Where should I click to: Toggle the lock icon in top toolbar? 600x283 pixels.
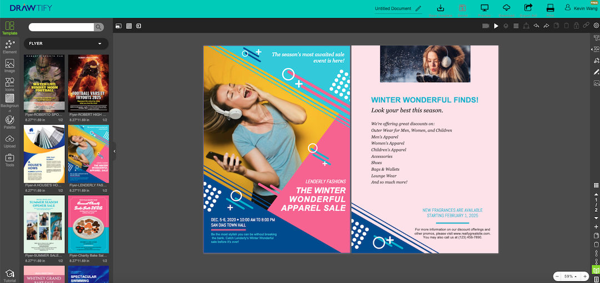coord(576,26)
